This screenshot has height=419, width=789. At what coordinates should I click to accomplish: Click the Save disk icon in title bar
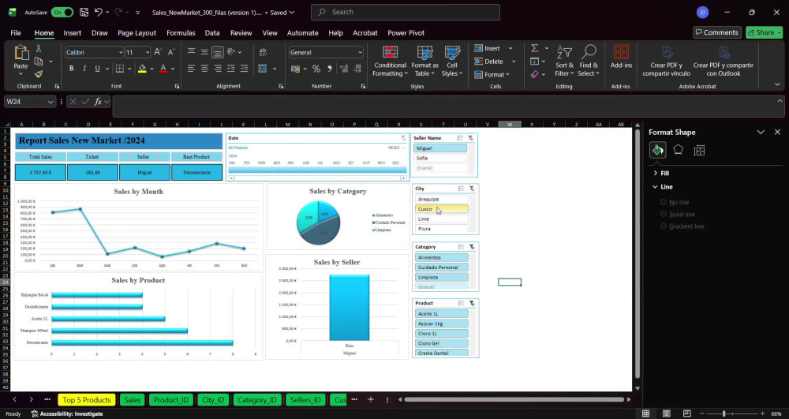84,12
